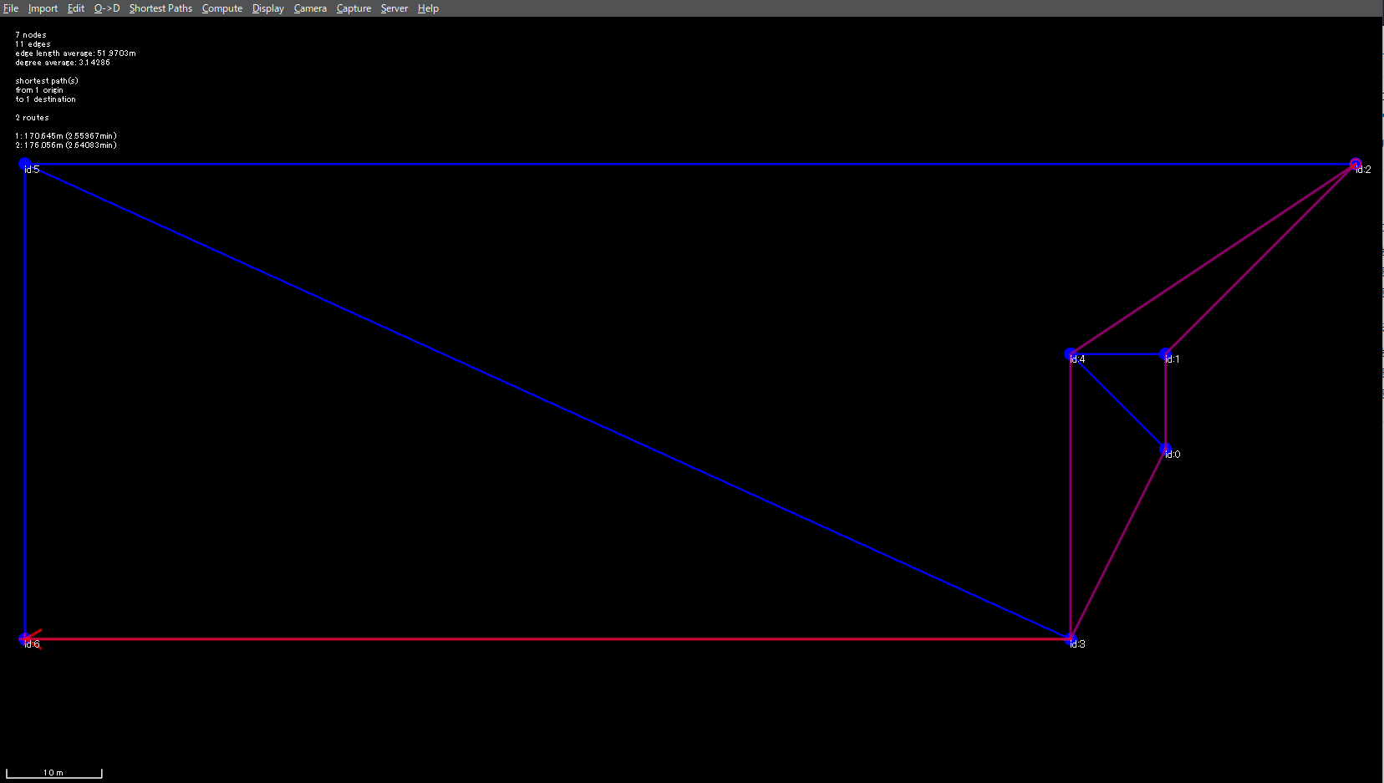
Task: Open the Capture menu
Action: 354,8
